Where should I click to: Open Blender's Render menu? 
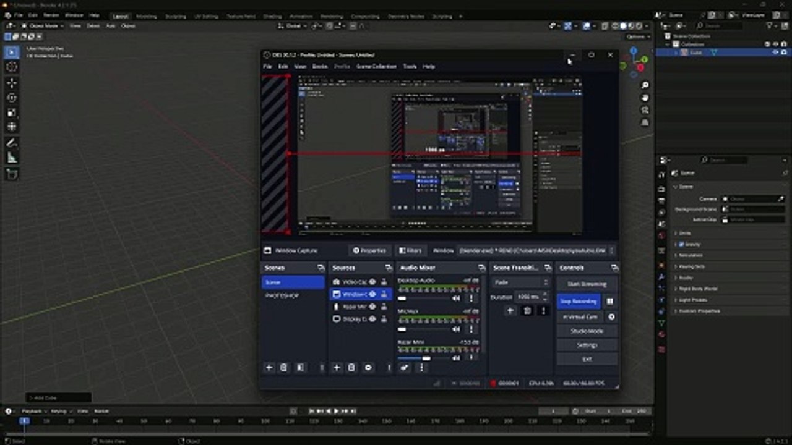tap(51, 15)
